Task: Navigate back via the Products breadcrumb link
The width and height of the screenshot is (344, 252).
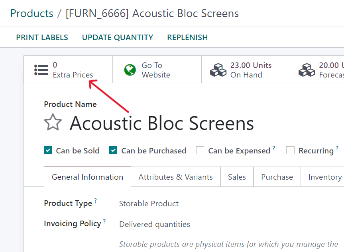Action: point(31,13)
